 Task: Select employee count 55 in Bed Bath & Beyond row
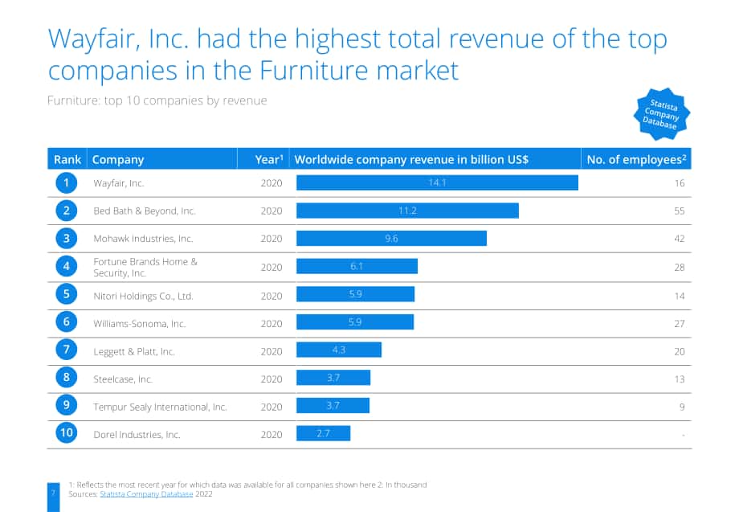tap(679, 211)
